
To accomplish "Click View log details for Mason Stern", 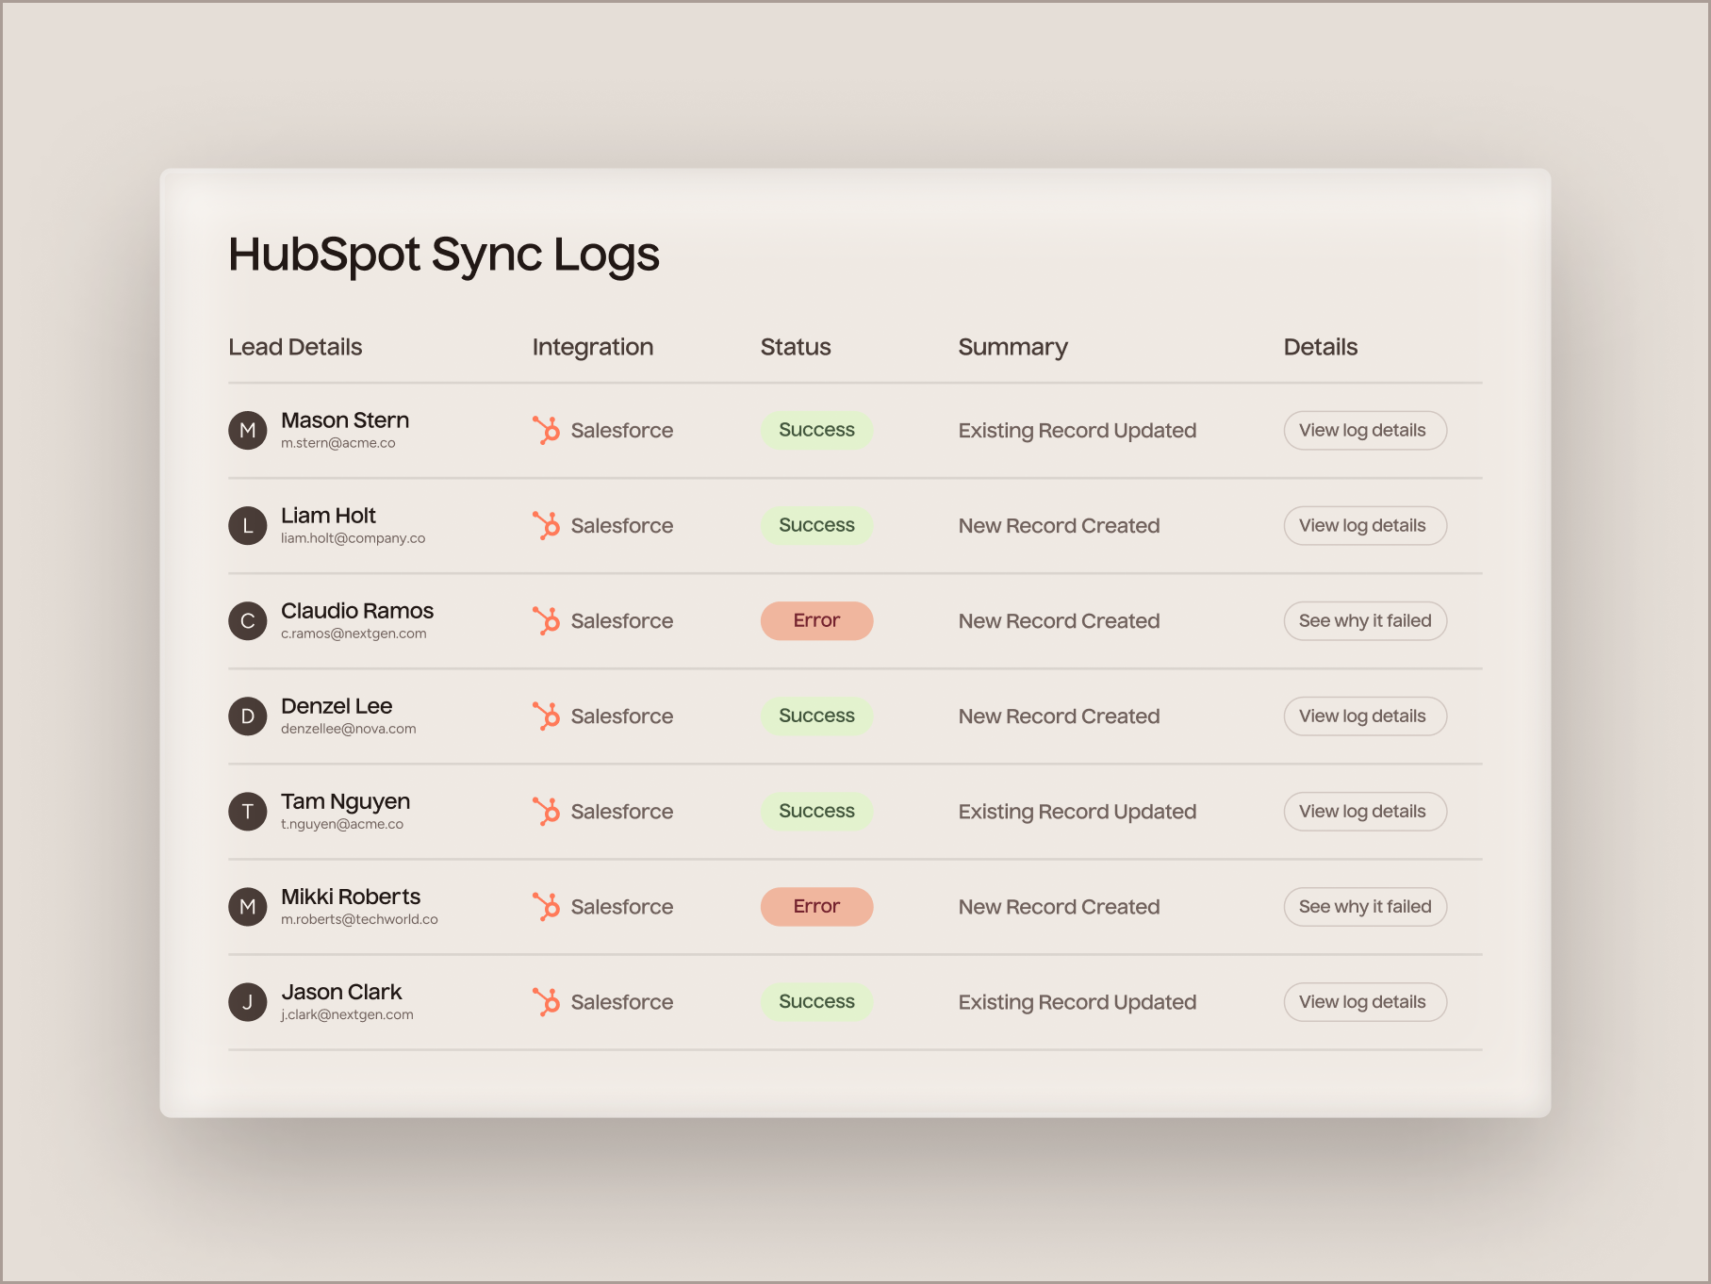I will (1364, 430).
